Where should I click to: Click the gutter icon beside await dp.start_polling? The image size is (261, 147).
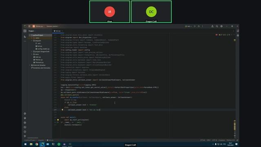(58, 120)
